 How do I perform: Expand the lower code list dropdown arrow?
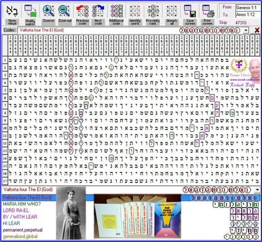pos(257,190)
